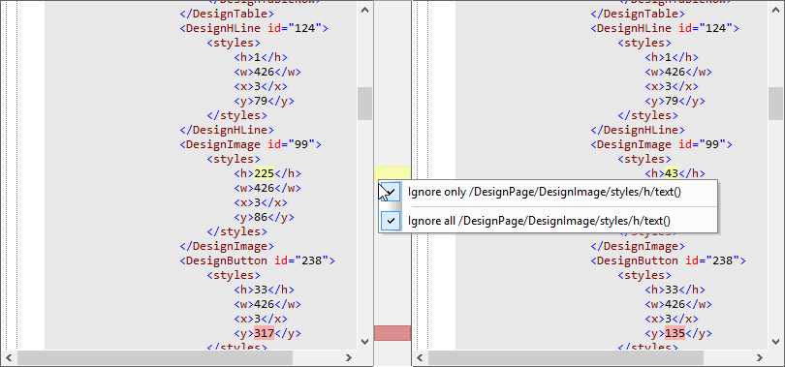Click the left pane's vertical scrollbar down arrow
The width and height of the screenshot is (785, 367).
(364, 342)
